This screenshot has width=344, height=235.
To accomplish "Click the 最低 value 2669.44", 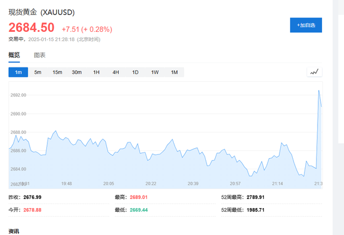I will (139, 210).
